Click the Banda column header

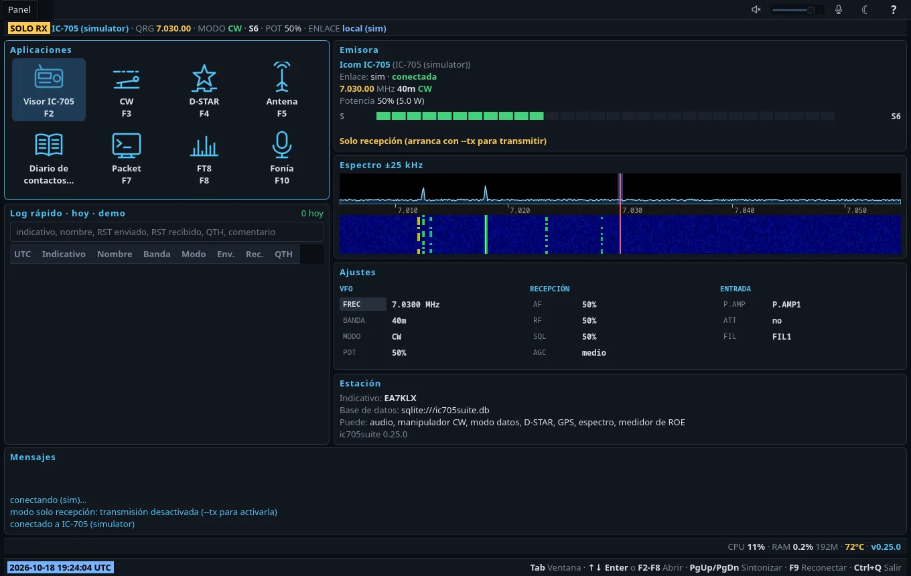click(157, 254)
